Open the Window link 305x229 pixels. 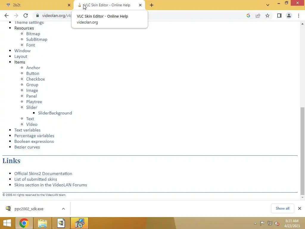pos(22,51)
